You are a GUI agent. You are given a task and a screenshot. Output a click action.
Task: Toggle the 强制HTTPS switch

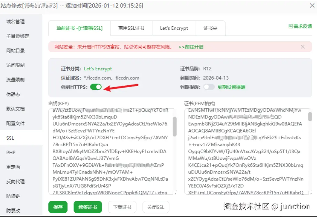(x=96, y=87)
